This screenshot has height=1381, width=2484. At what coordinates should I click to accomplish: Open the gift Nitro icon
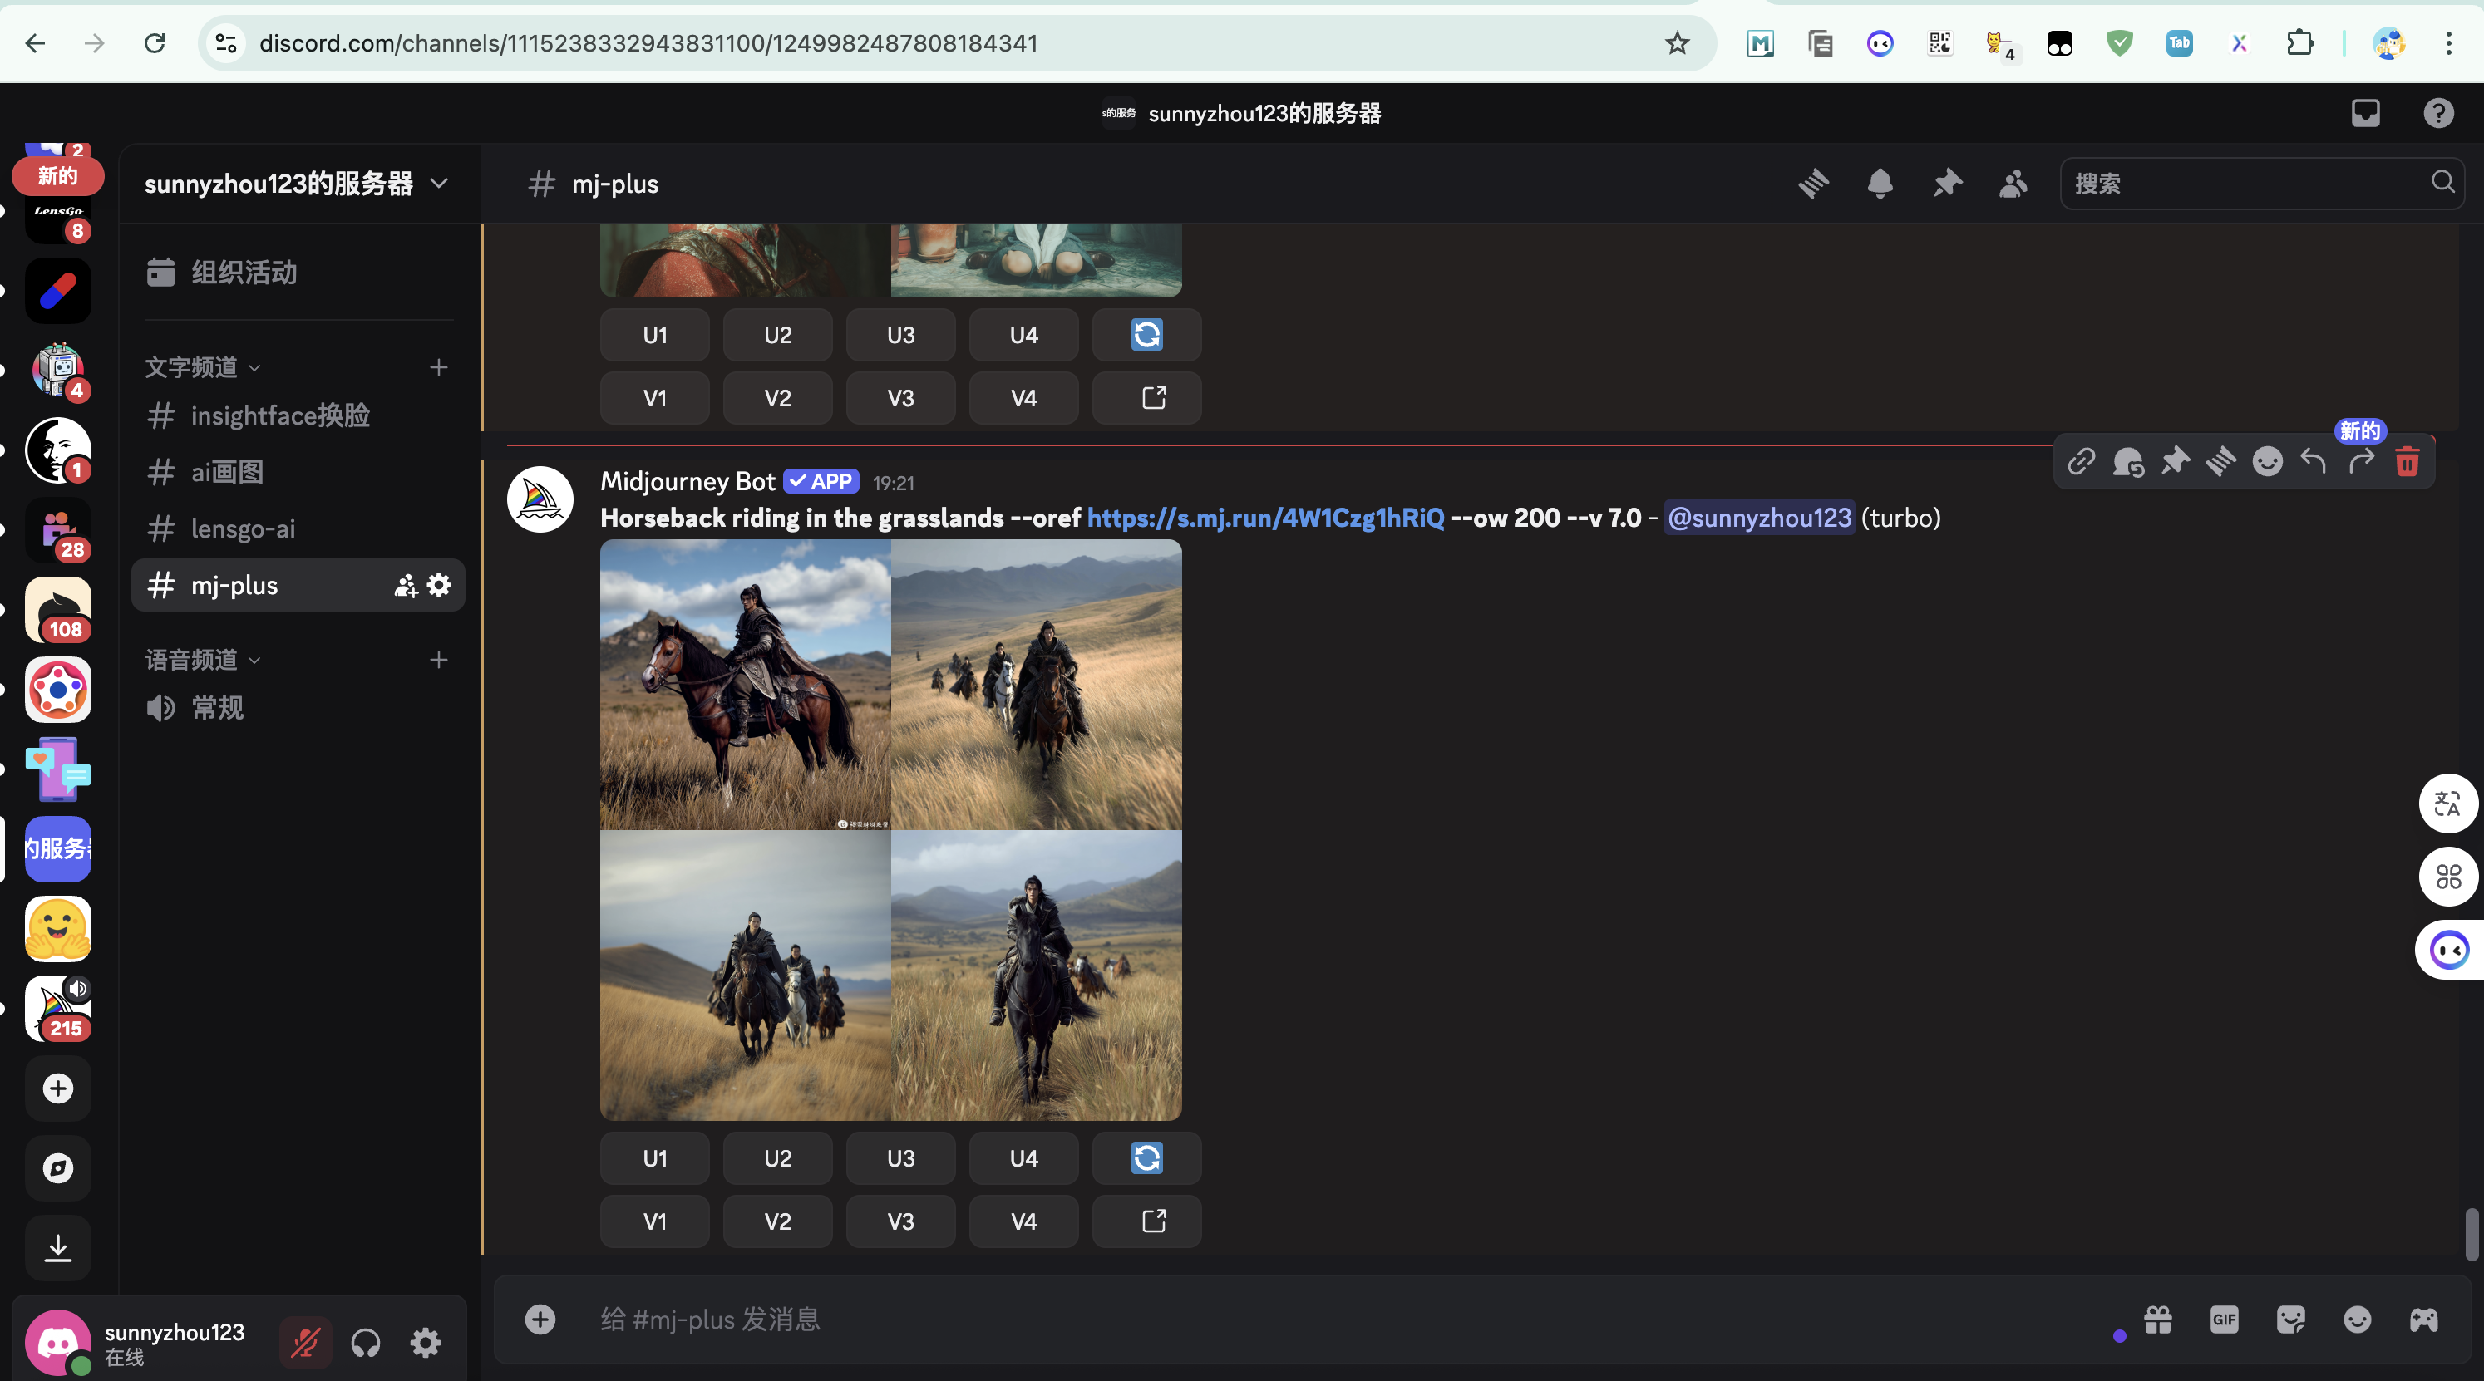[x=2158, y=1320]
